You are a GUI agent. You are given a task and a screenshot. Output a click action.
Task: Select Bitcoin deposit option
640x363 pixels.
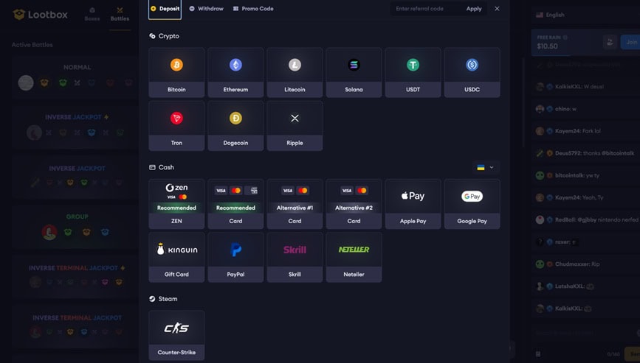tap(176, 72)
